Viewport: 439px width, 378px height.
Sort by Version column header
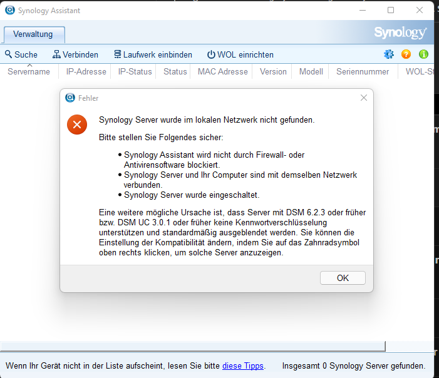click(273, 71)
